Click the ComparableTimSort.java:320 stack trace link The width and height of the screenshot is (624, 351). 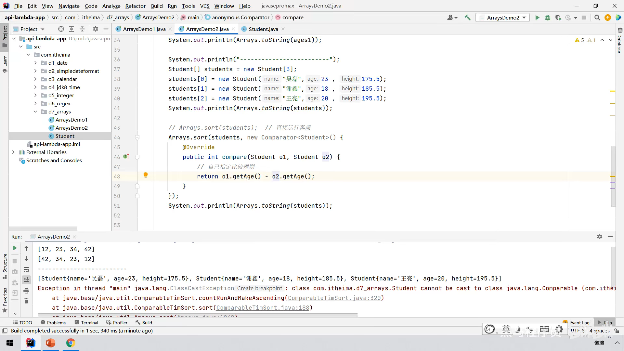point(334,298)
